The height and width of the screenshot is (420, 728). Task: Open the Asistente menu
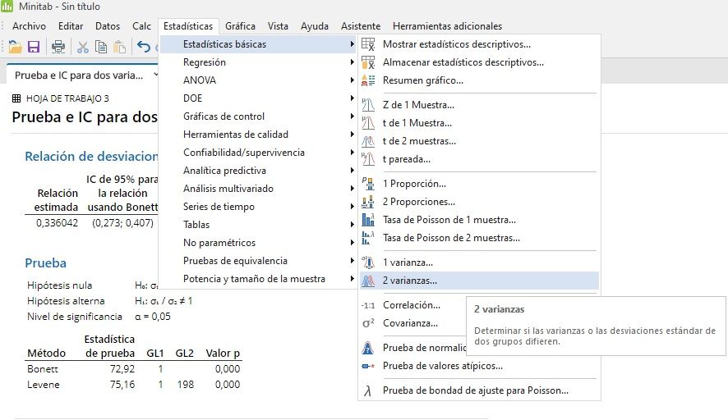pyautogui.click(x=361, y=26)
